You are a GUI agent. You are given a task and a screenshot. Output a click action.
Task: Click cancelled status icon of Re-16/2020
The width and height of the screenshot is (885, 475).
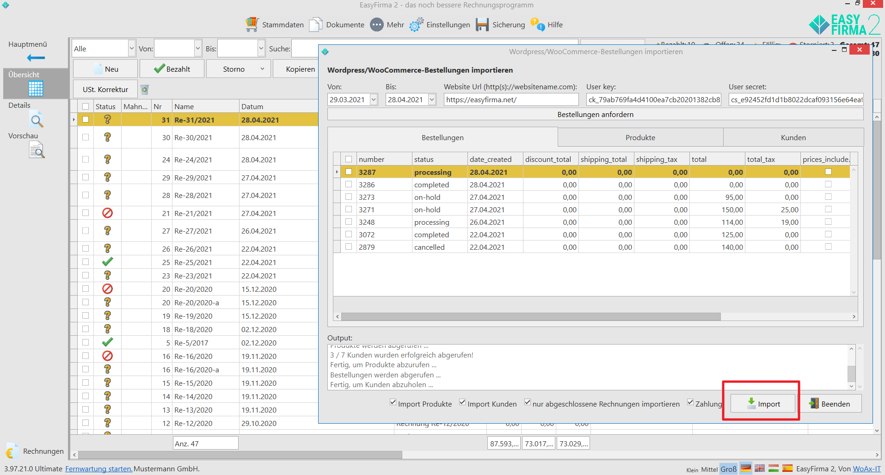[107, 356]
